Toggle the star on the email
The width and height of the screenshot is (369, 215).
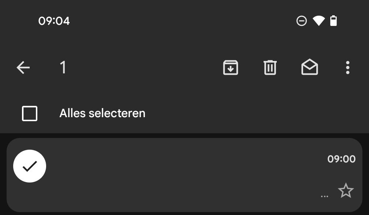click(x=346, y=191)
